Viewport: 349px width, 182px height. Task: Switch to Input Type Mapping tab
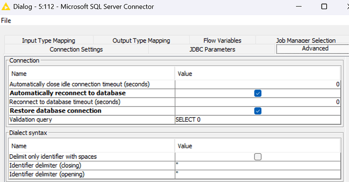49,40
